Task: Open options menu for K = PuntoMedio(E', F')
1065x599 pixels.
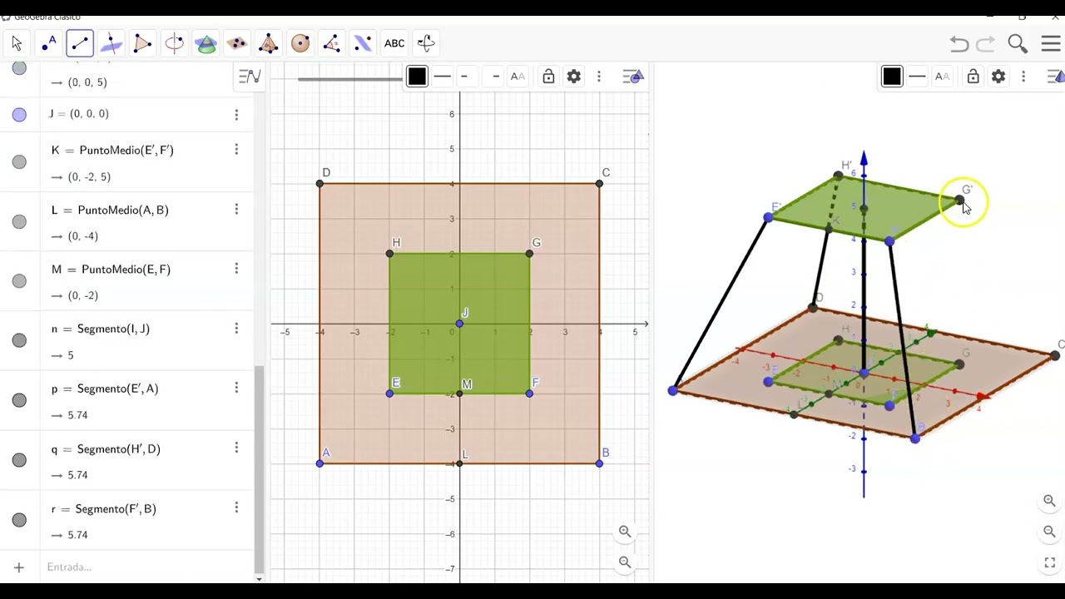Action: point(236,150)
